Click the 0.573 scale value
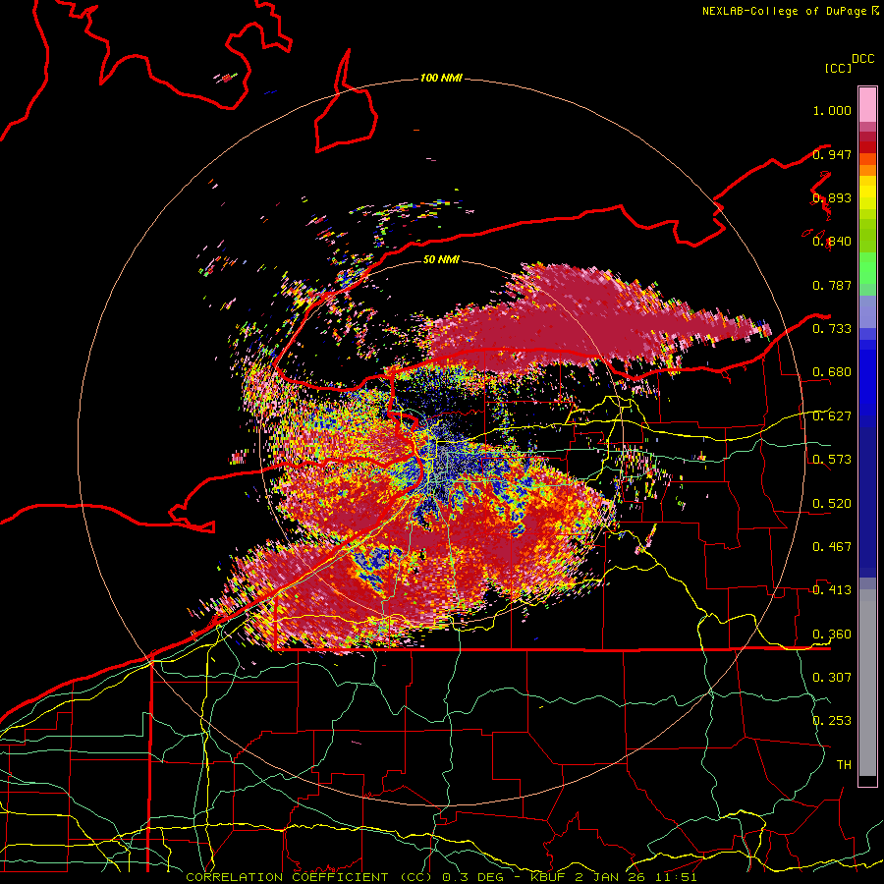 tap(832, 460)
